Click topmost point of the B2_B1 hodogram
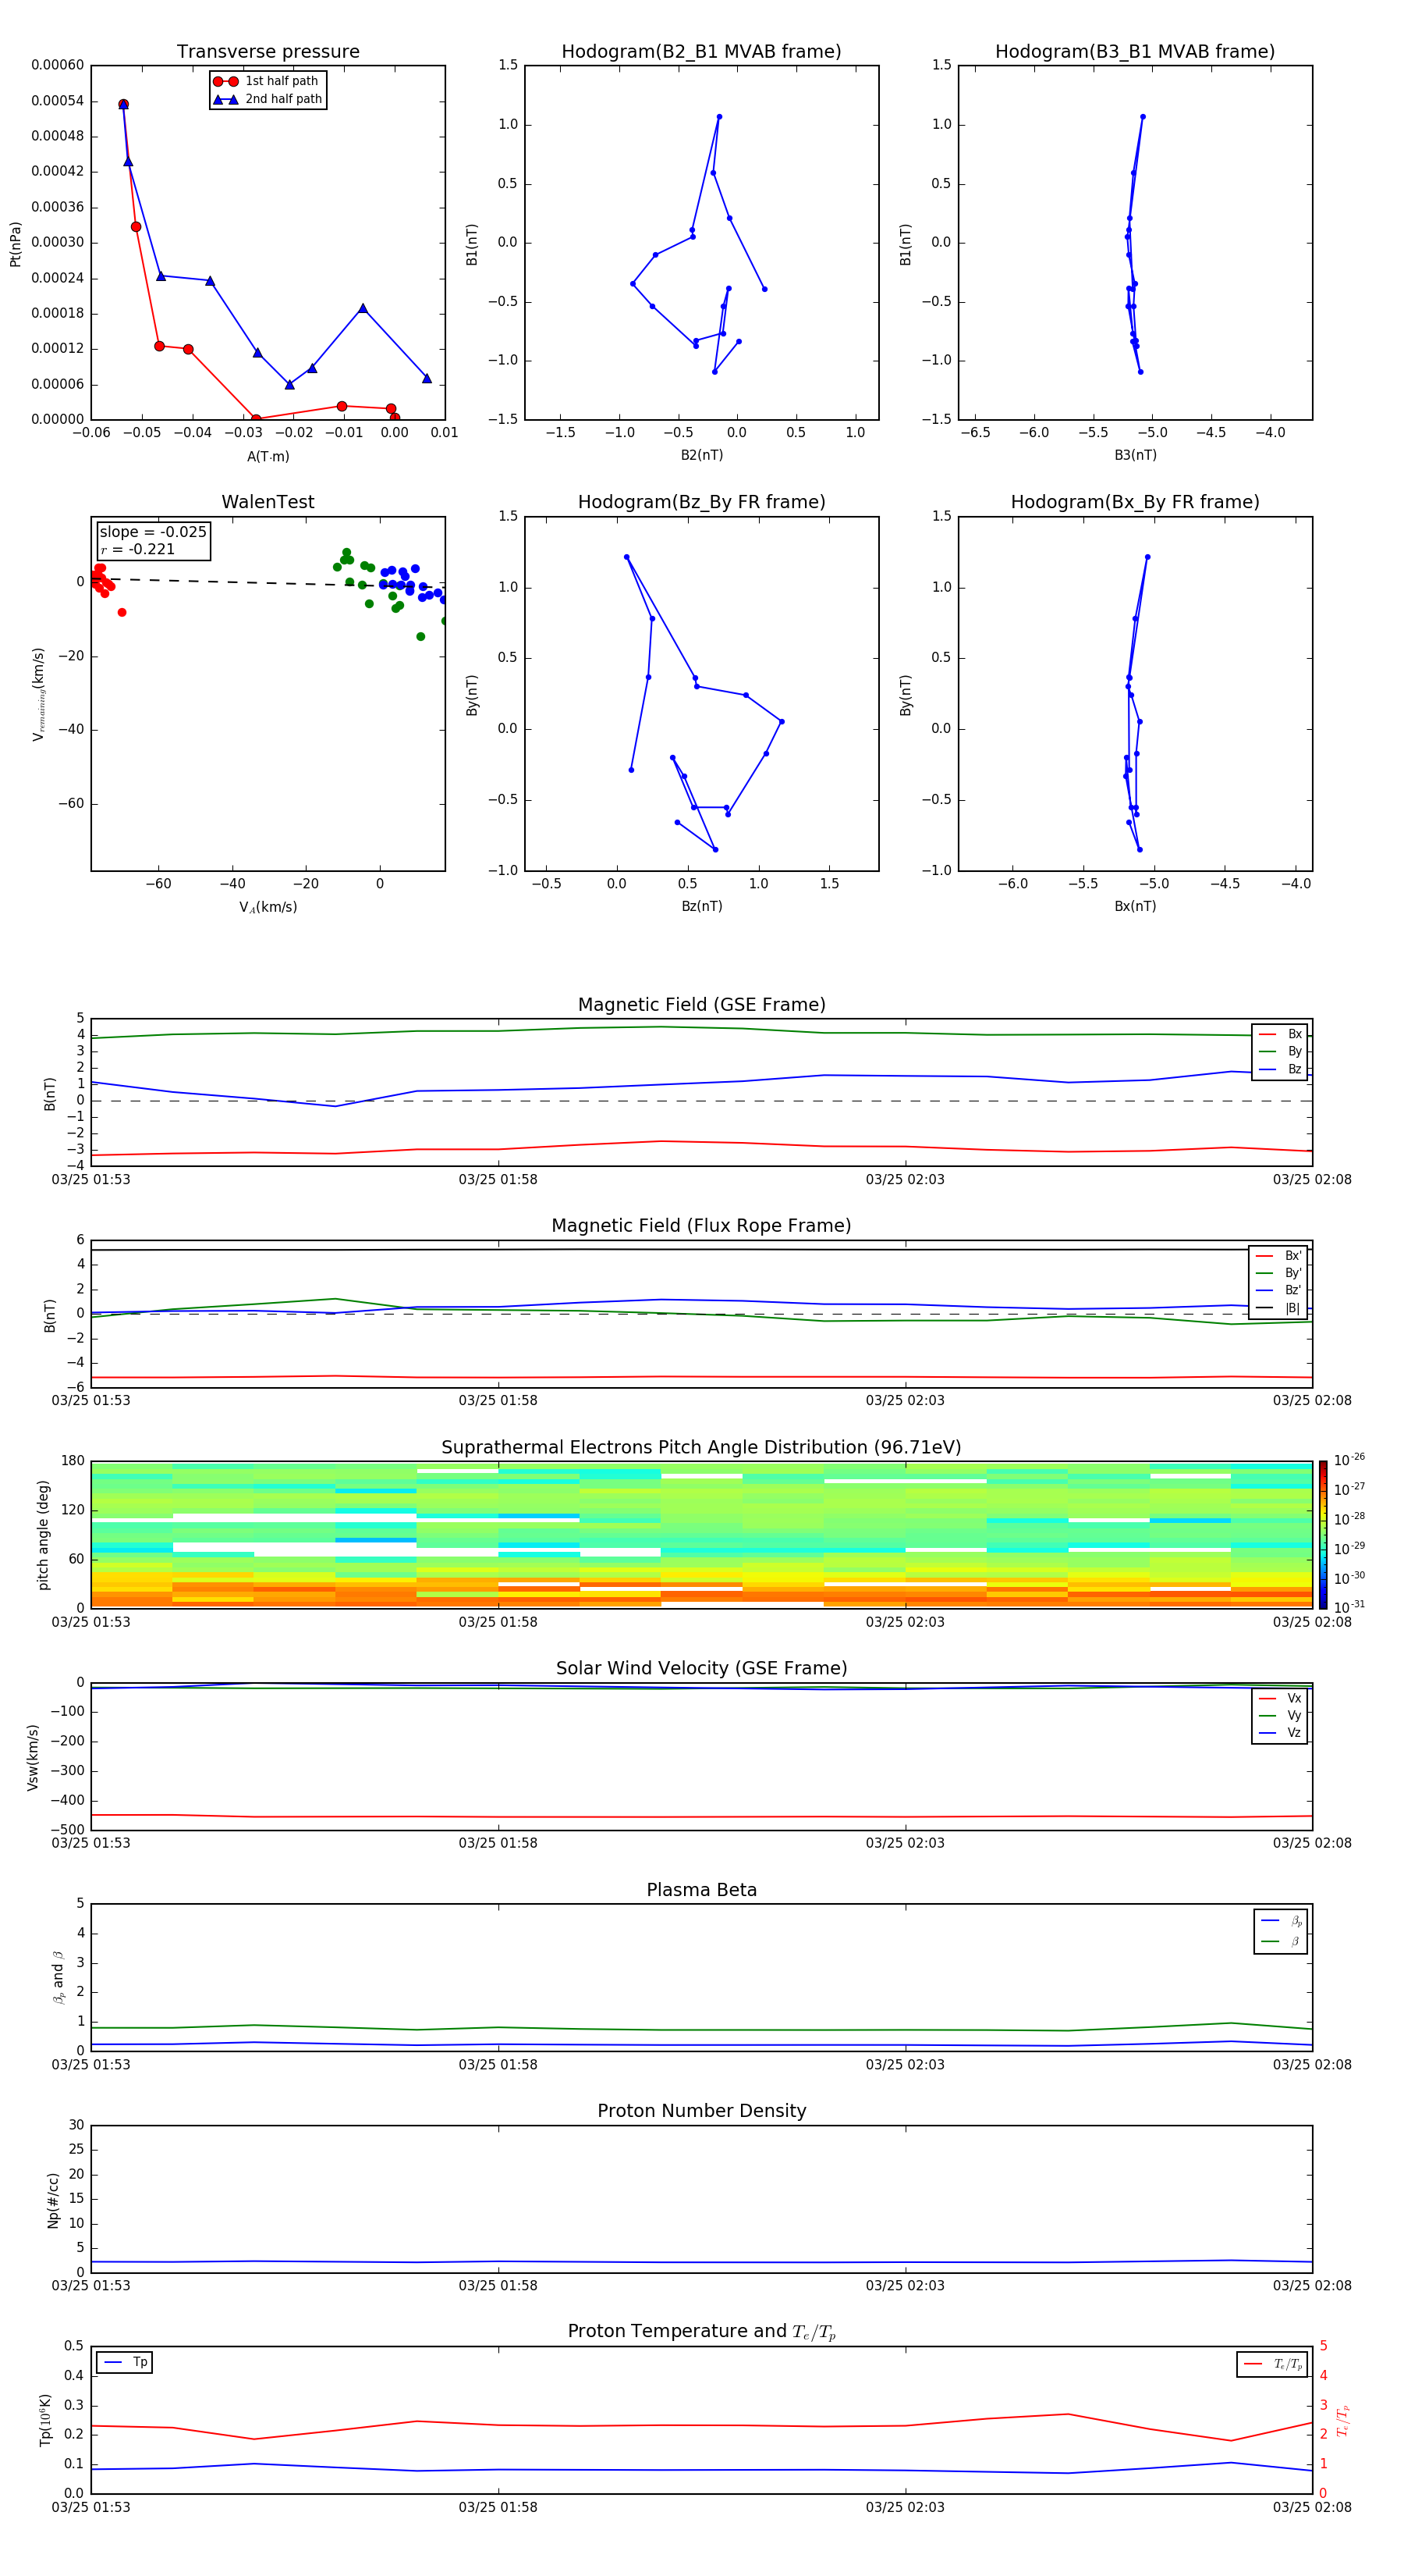Screen dimensions: 1404x2576 click(718, 117)
